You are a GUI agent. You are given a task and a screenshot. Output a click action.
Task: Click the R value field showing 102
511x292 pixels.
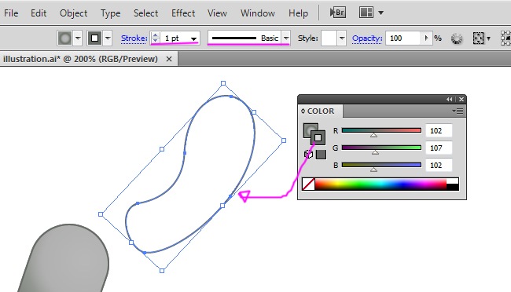pyautogui.click(x=439, y=130)
